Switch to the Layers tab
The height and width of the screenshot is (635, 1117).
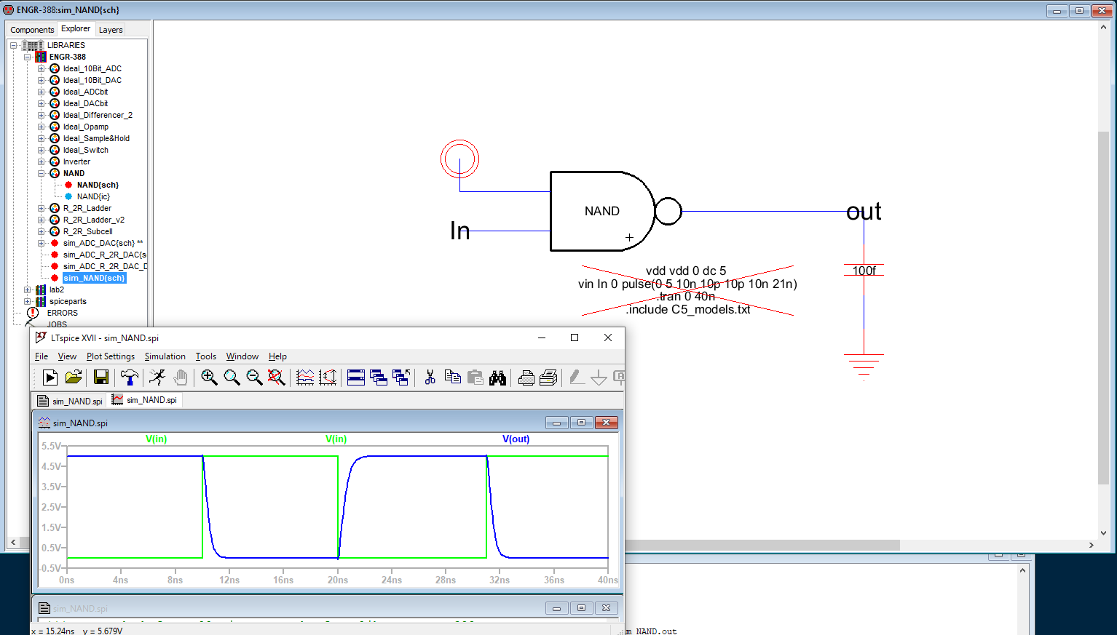(111, 30)
